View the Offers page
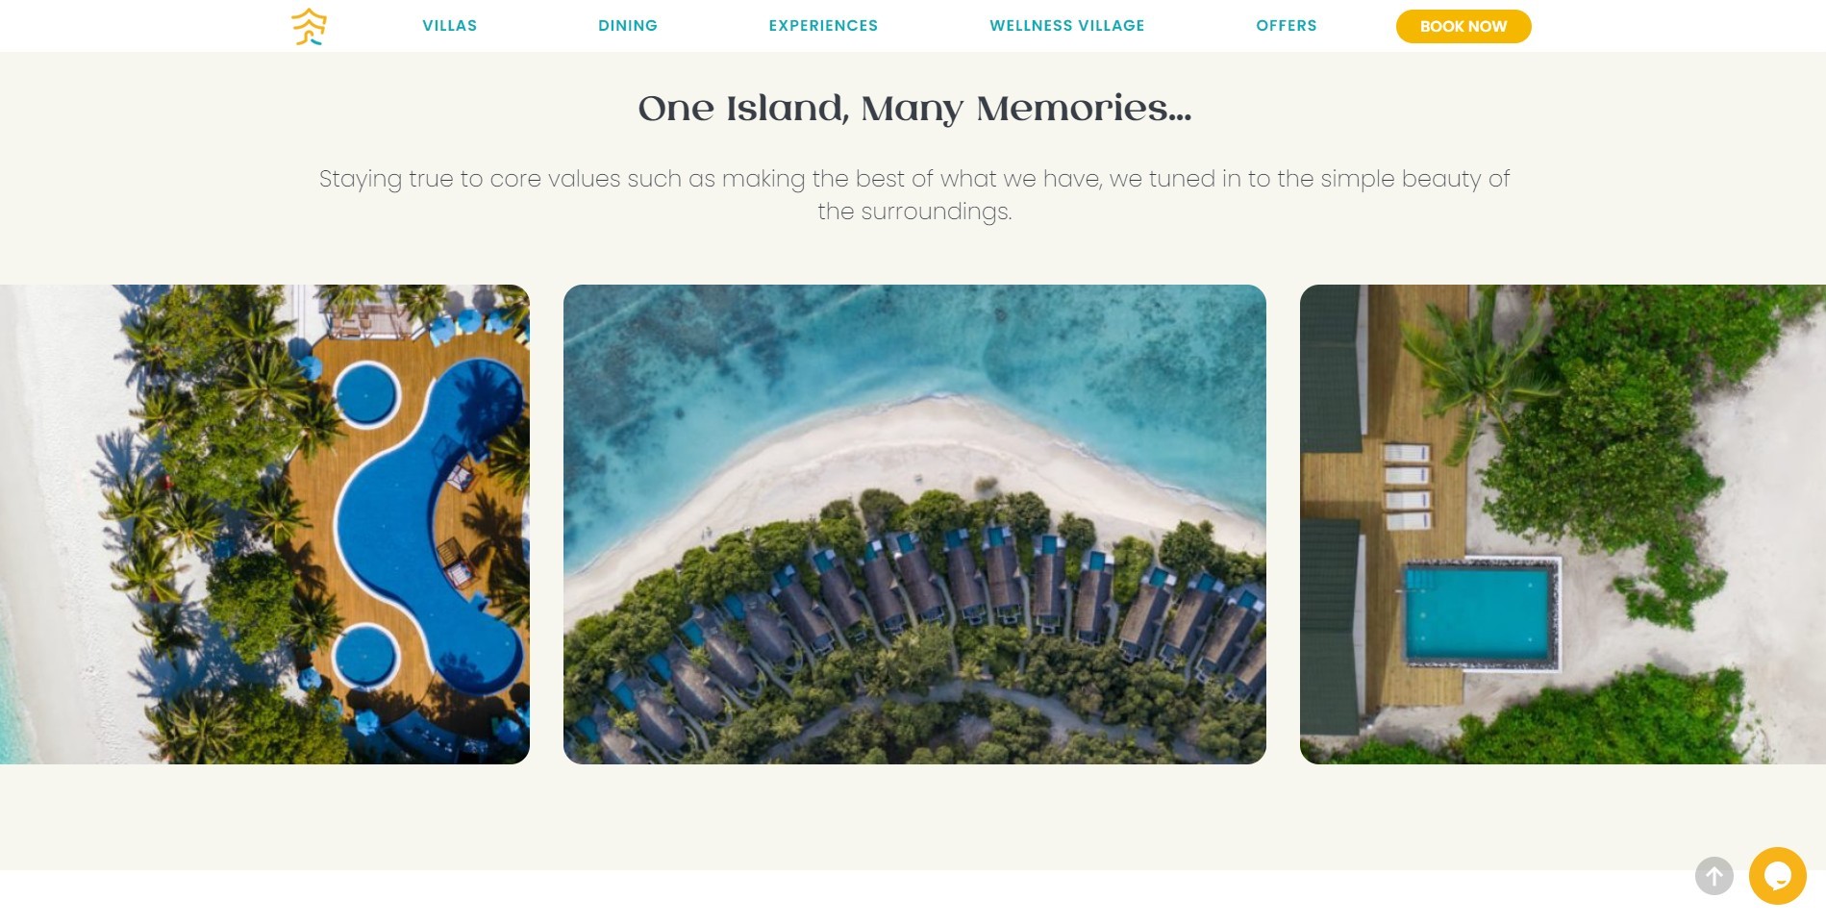 tap(1287, 26)
